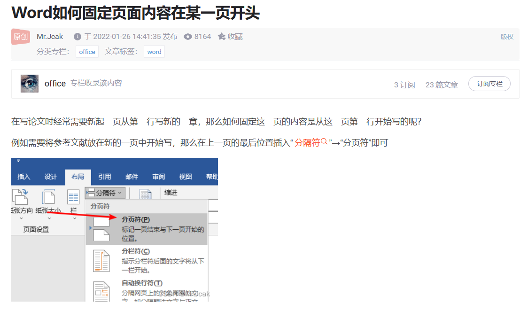Screen dimensions: 528x311
Task: Click the search magnifier beside 分隔符
Action: coord(324,141)
